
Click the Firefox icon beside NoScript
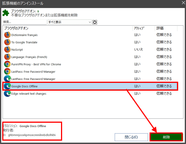tap(7, 50)
